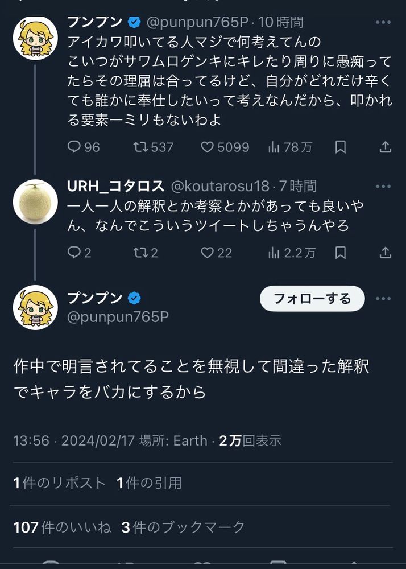
Task: Repost the tweet with 537 reposts
Action: [x=153, y=147]
